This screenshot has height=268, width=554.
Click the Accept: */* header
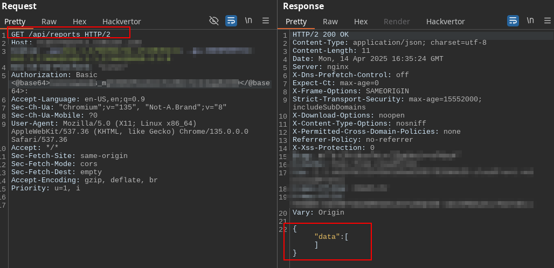point(34,148)
